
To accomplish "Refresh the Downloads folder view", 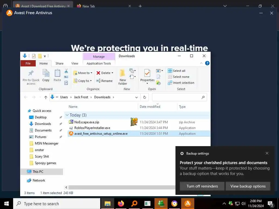I will coord(145,97).
